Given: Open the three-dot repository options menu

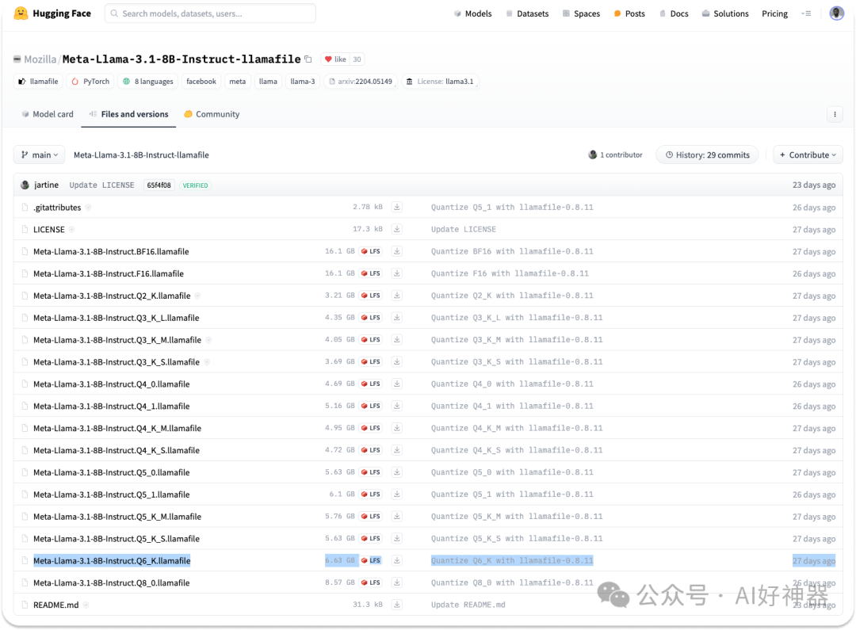Looking at the screenshot, I should [x=835, y=114].
